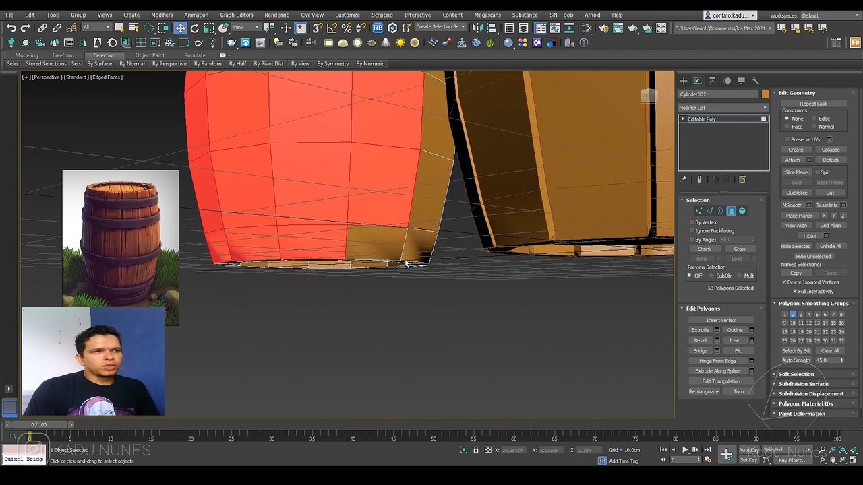The image size is (863, 485).
Task: Switch to the Freeform ribbon tab
Action: coord(63,55)
